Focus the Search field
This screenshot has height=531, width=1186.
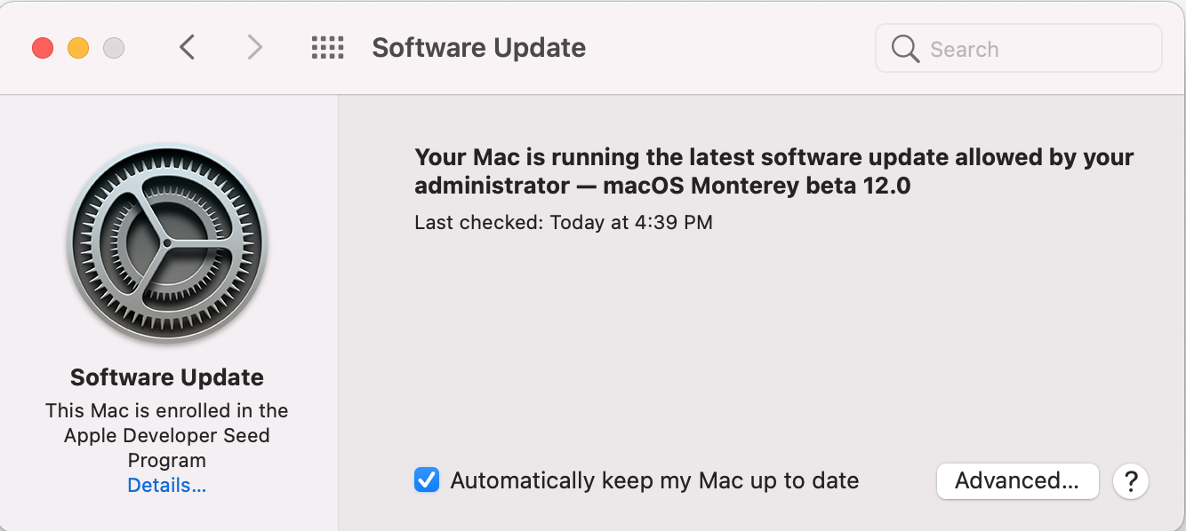1031,49
